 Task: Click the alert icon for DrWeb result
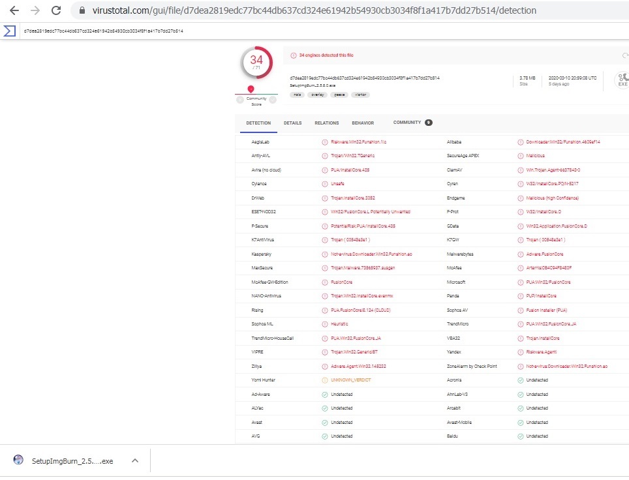pyautogui.click(x=325, y=198)
